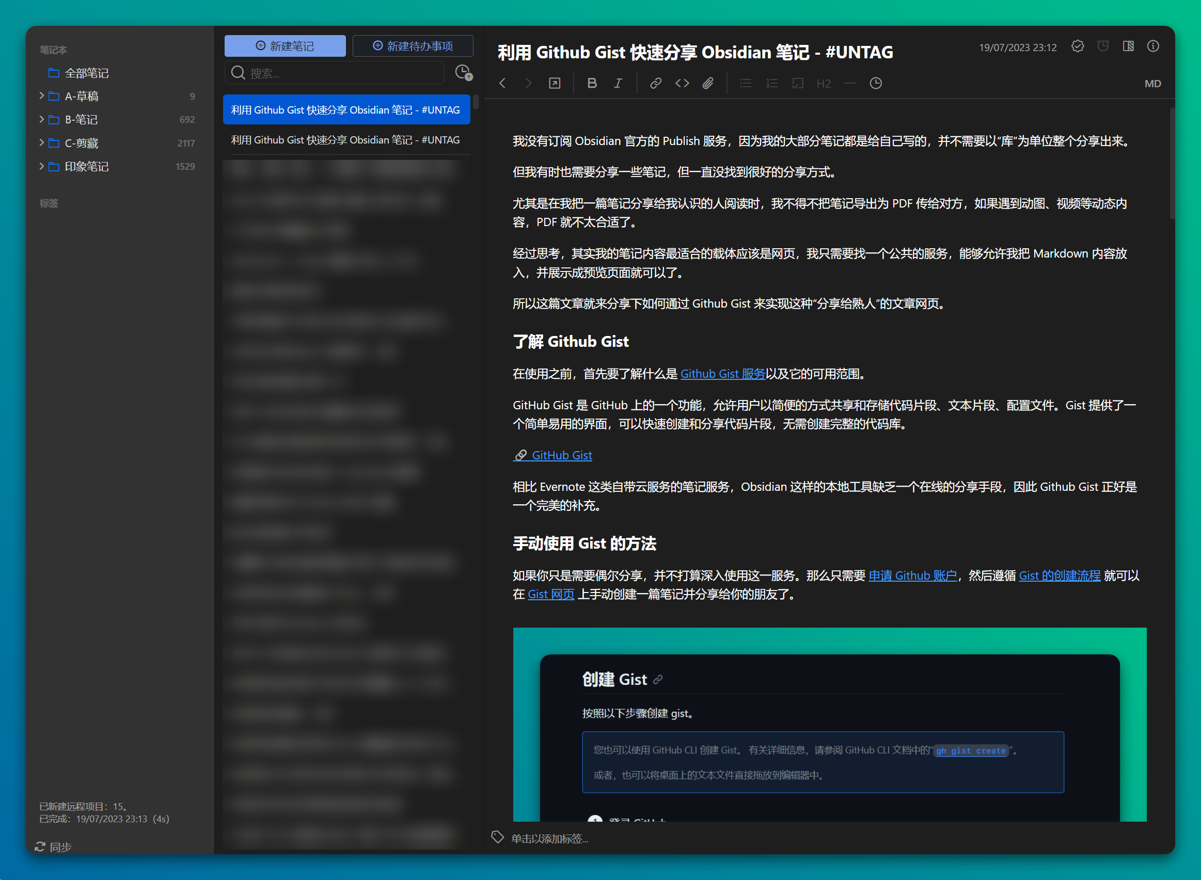The image size is (1201, 880).
Task: Insert inline code block
Action: (682, 83)
